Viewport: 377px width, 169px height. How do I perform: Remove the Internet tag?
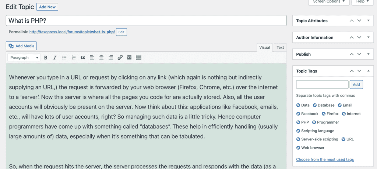pyautogui.click(x=344, y=114)
